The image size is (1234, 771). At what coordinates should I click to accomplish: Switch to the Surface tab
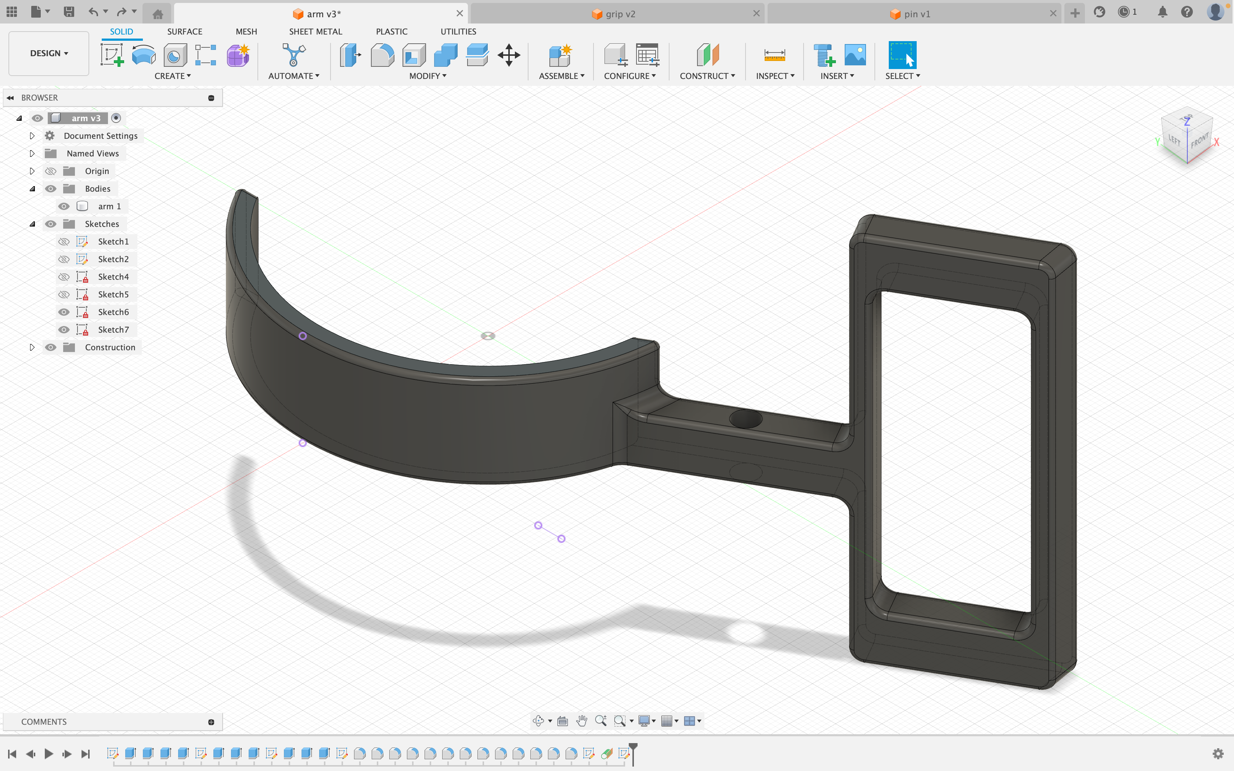tap(184, 31)
